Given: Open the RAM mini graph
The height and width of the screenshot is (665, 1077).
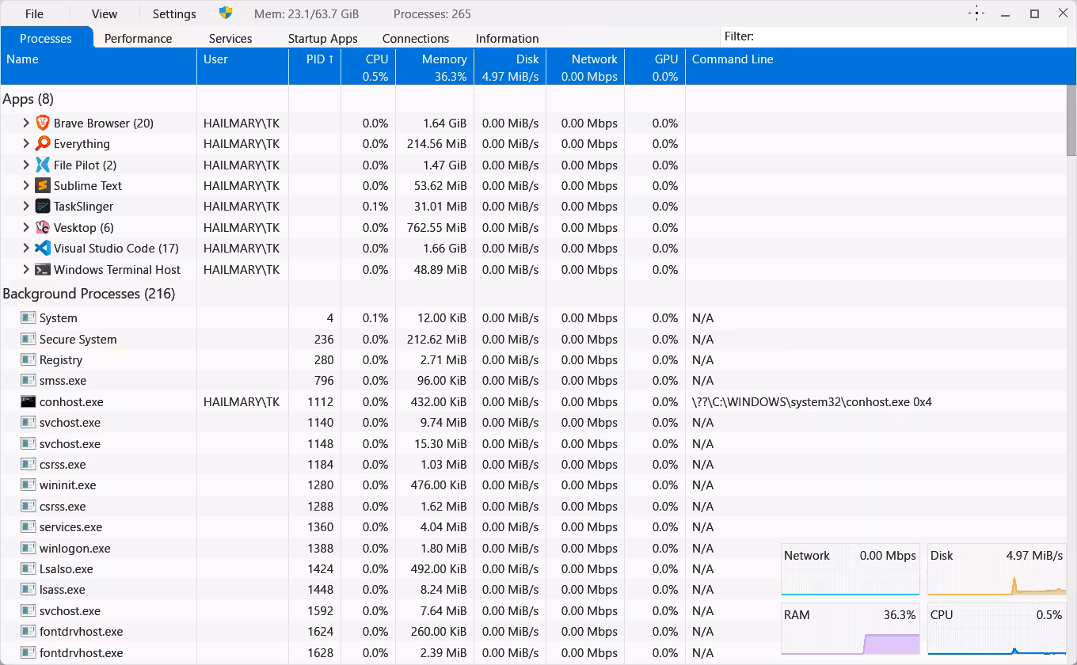Looking at the screenshot, I should click(x=850, y=629).
